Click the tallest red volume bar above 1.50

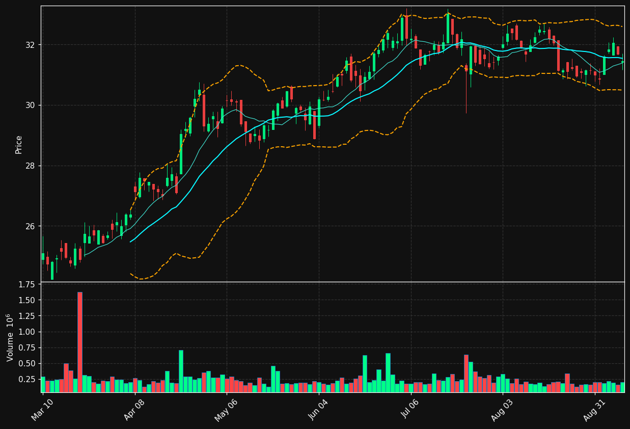click(80, 342)
